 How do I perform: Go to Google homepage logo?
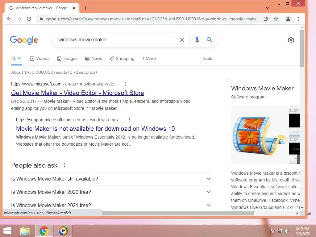pyautogui.click(x=24, y=40)
